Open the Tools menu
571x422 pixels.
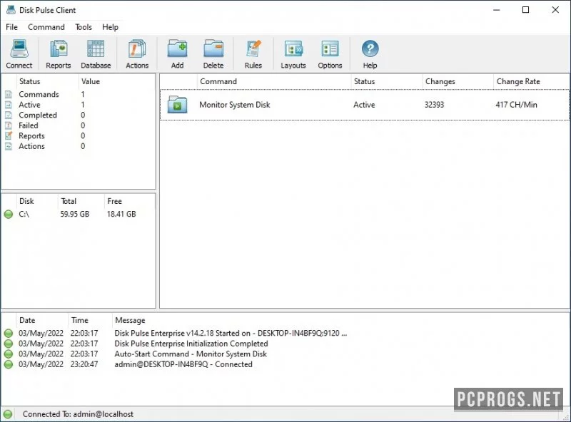pyautogui.click(x=84, y=27)
